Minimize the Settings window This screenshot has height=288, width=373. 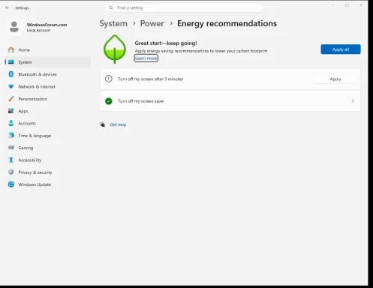[x=332, y=5]
